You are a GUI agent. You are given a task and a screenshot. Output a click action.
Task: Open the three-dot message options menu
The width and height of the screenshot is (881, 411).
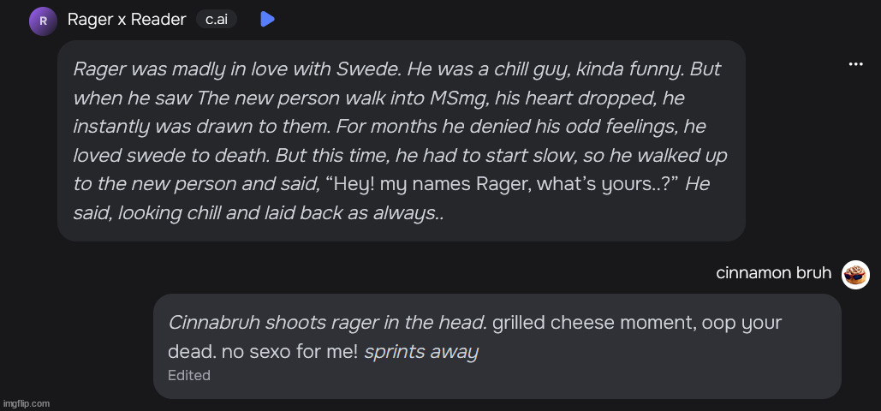855,64
